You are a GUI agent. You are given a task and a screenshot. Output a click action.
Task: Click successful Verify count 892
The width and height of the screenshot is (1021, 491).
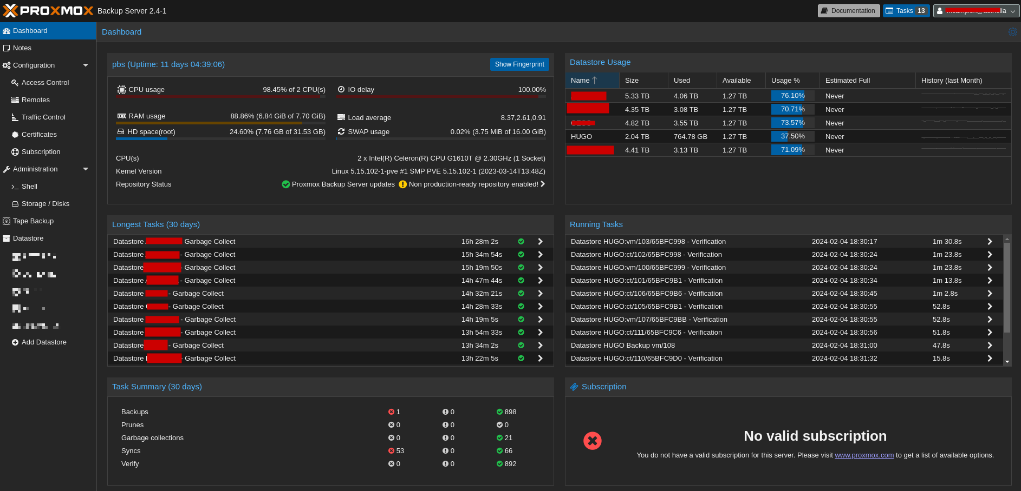(507, 464)
